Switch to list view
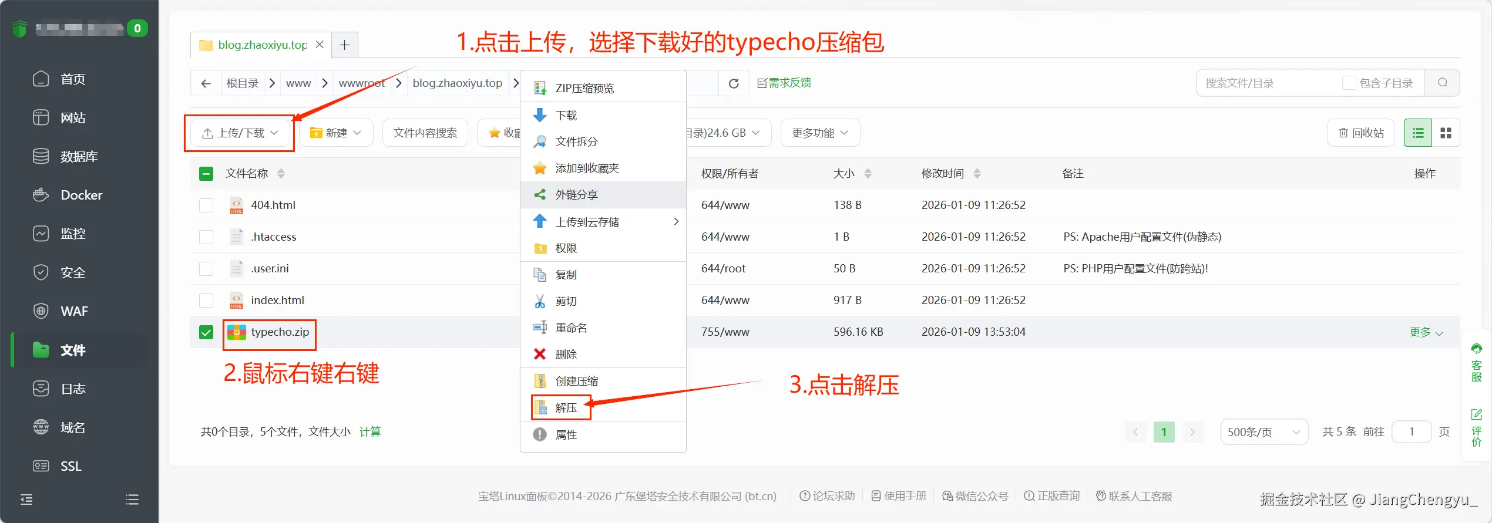1492x523 pixels. click(1418, 133)
